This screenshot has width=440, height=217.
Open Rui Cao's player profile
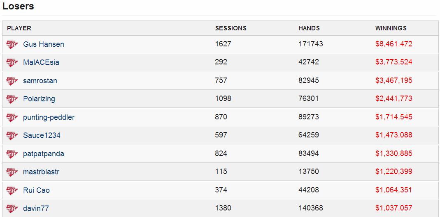point(37,190)
